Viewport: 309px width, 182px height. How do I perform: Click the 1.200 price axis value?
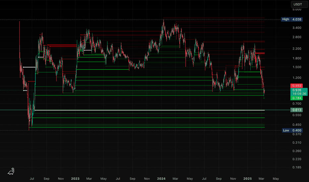pos(297,78)
